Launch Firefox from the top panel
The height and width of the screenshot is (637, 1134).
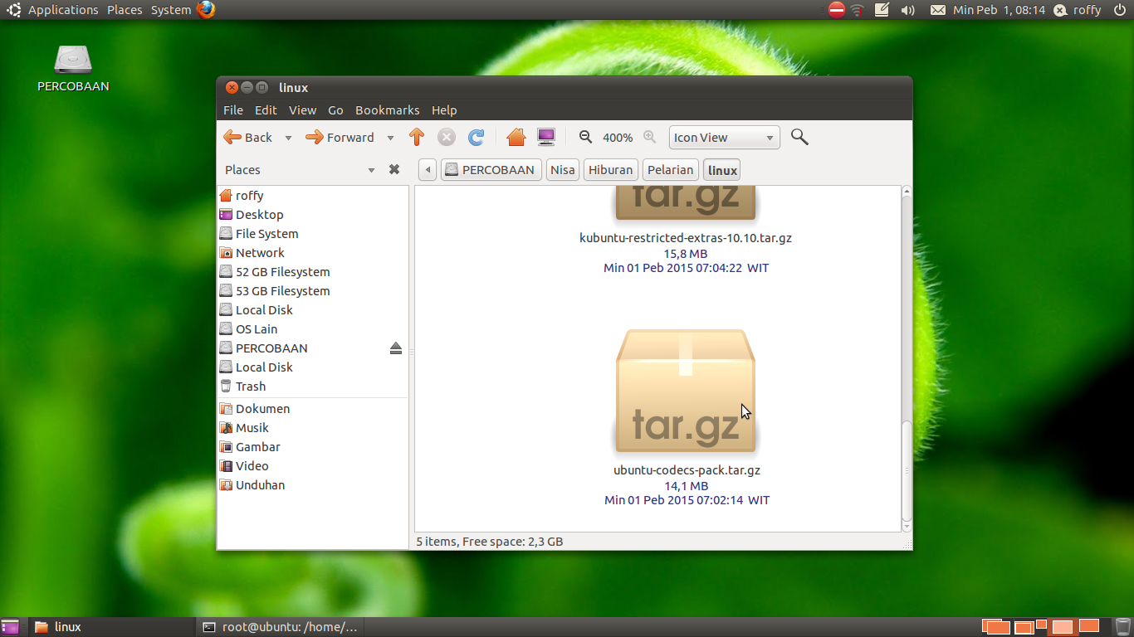point(206,10)
